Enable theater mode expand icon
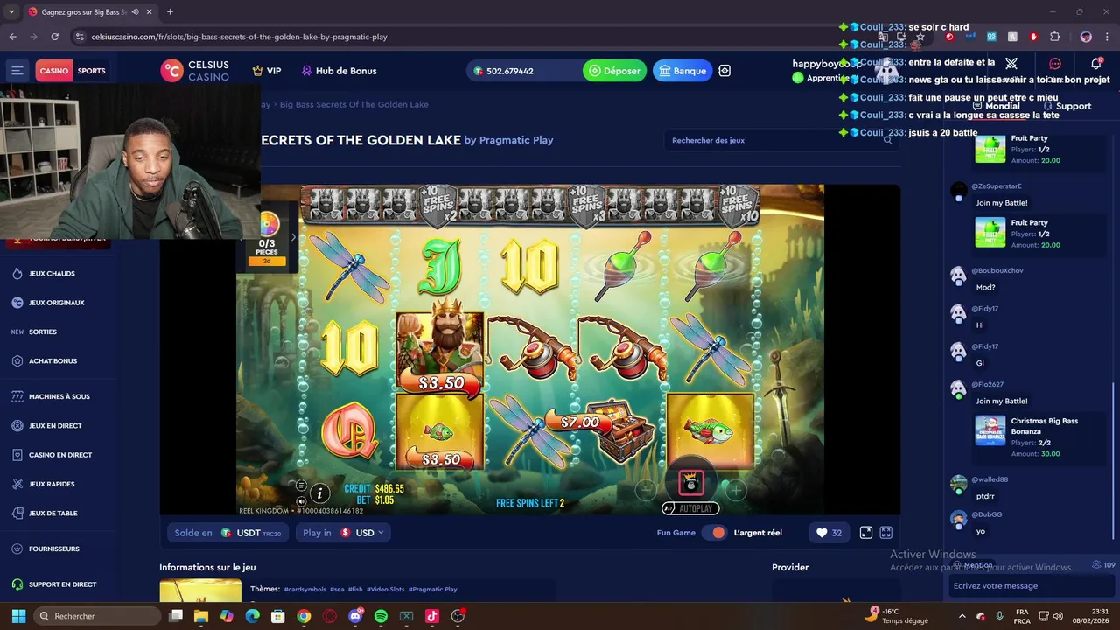Screen dimensions: 1120x630 (x=866, y=533)
